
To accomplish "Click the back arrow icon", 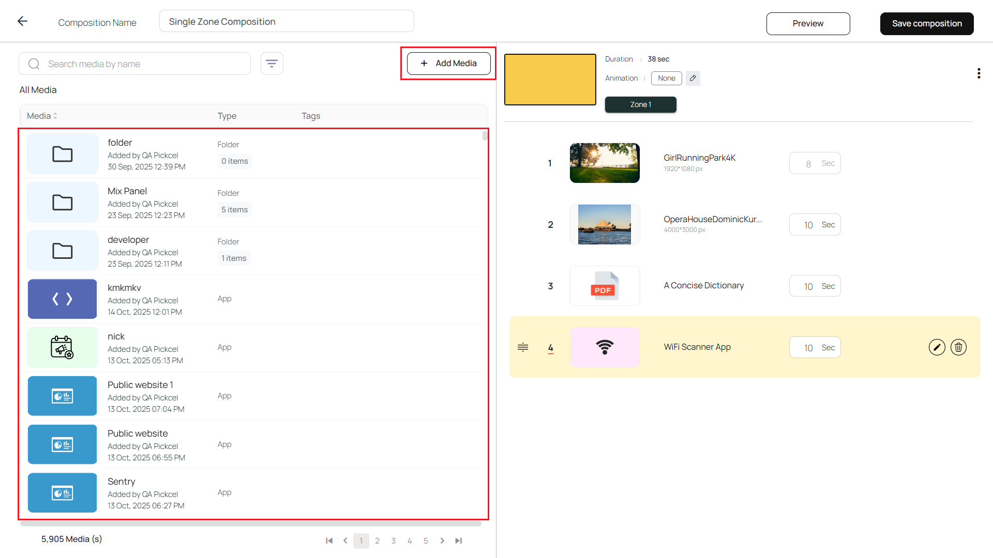I will tap(22, 21).
